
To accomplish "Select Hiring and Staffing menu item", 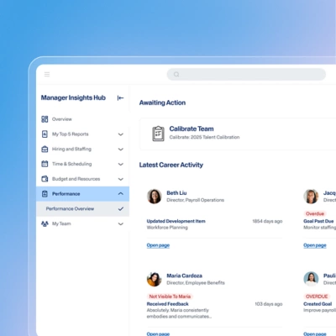I will pyautogui.click(x=82, y=149).
